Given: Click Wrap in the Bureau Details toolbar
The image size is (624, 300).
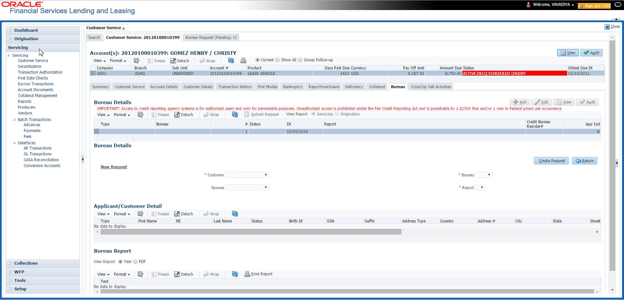Looking at the screenshot, I should pyautogui.click(x=211, y=114).
